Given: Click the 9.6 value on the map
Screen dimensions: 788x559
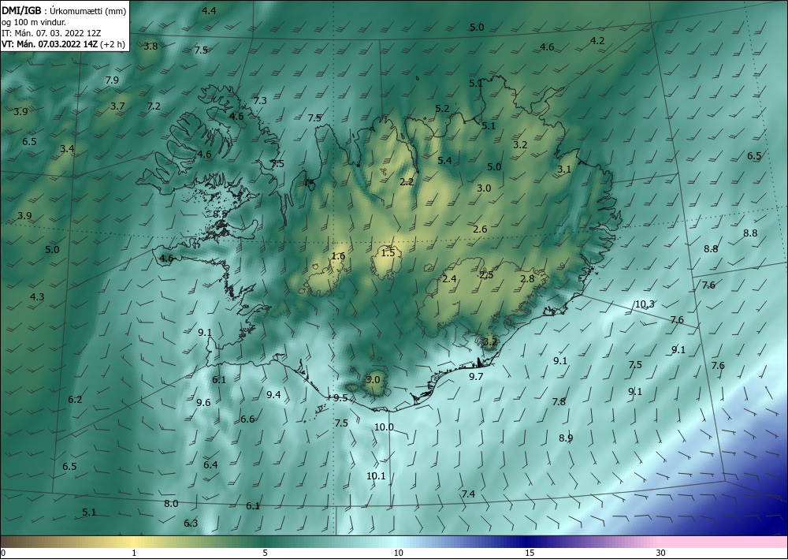Looking at the screenshot, I should (x=203, y=403).
